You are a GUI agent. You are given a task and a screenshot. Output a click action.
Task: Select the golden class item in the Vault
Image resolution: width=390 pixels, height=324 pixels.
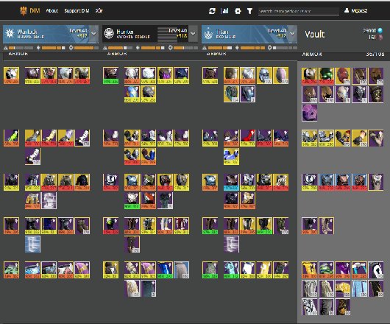point(343,288)
